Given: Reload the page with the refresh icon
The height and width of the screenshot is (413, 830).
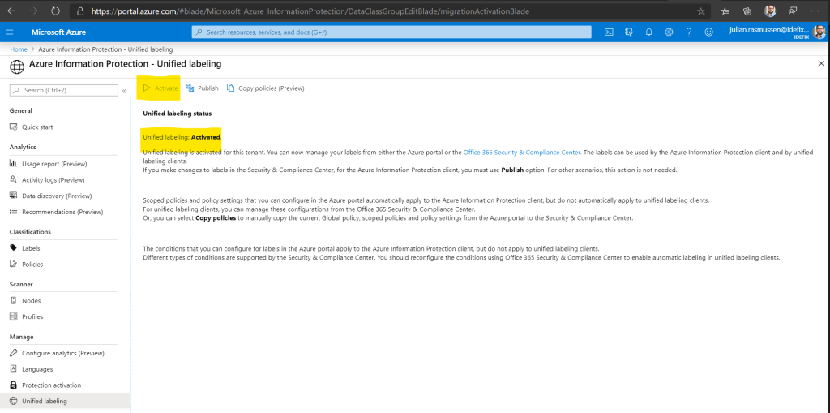Looking at the screenshot, I should click(56, 11).
